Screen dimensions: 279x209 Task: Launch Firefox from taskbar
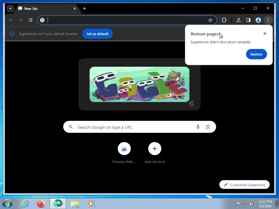(41, 204)
